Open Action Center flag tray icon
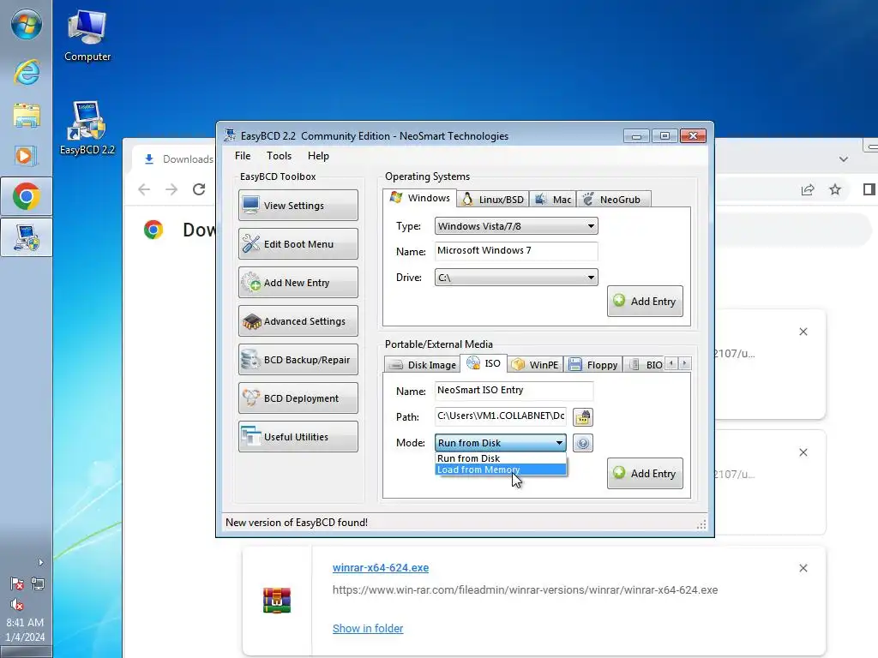Image resolution: width=878 pixels, height=658 pixels. point(17,584)
